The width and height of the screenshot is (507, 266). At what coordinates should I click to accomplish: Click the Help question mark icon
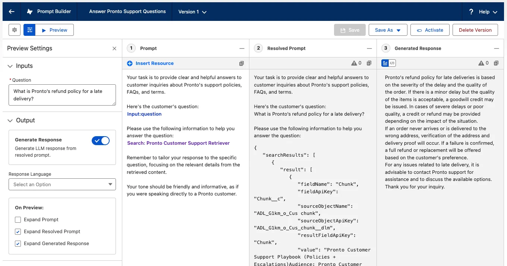pyautogui.click(x=471, y=12)
